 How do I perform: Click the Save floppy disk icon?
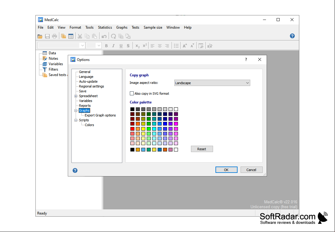pos(47,37)
